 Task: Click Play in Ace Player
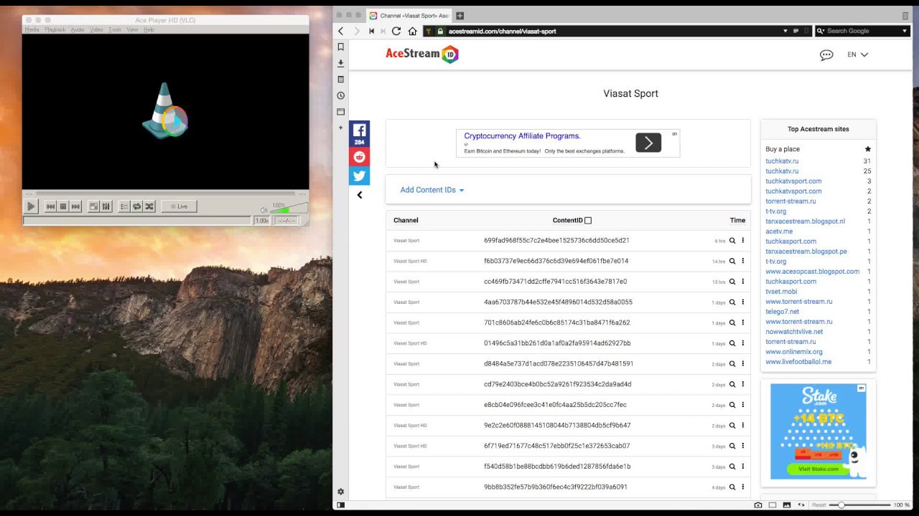(31, 206)
